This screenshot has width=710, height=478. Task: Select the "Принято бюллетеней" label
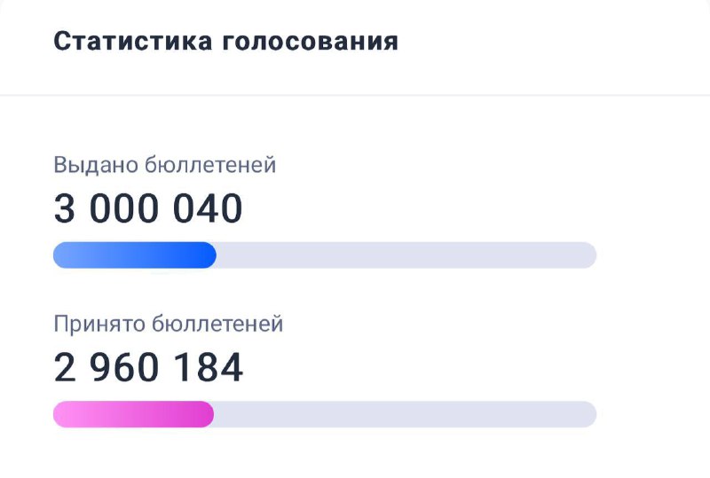tap(169, 324)
